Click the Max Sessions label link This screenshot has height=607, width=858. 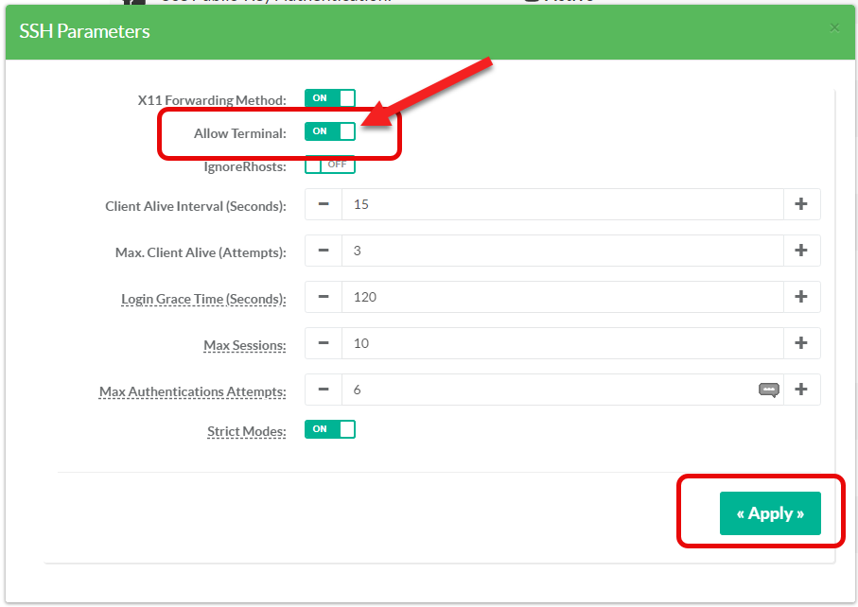tap(244, 346)
